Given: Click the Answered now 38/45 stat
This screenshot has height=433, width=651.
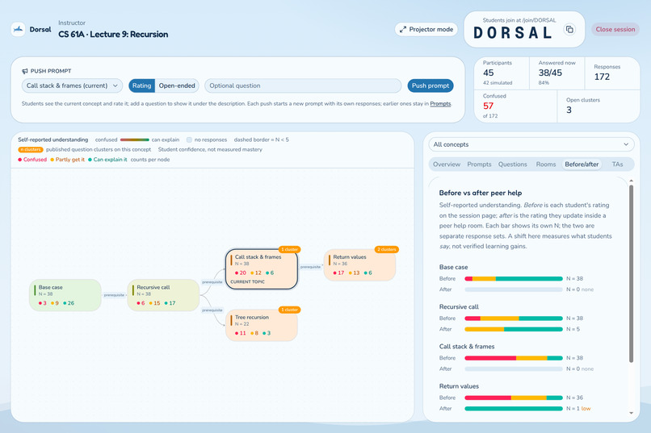Looking at the screenshot, I should click(x=550, y=73).
